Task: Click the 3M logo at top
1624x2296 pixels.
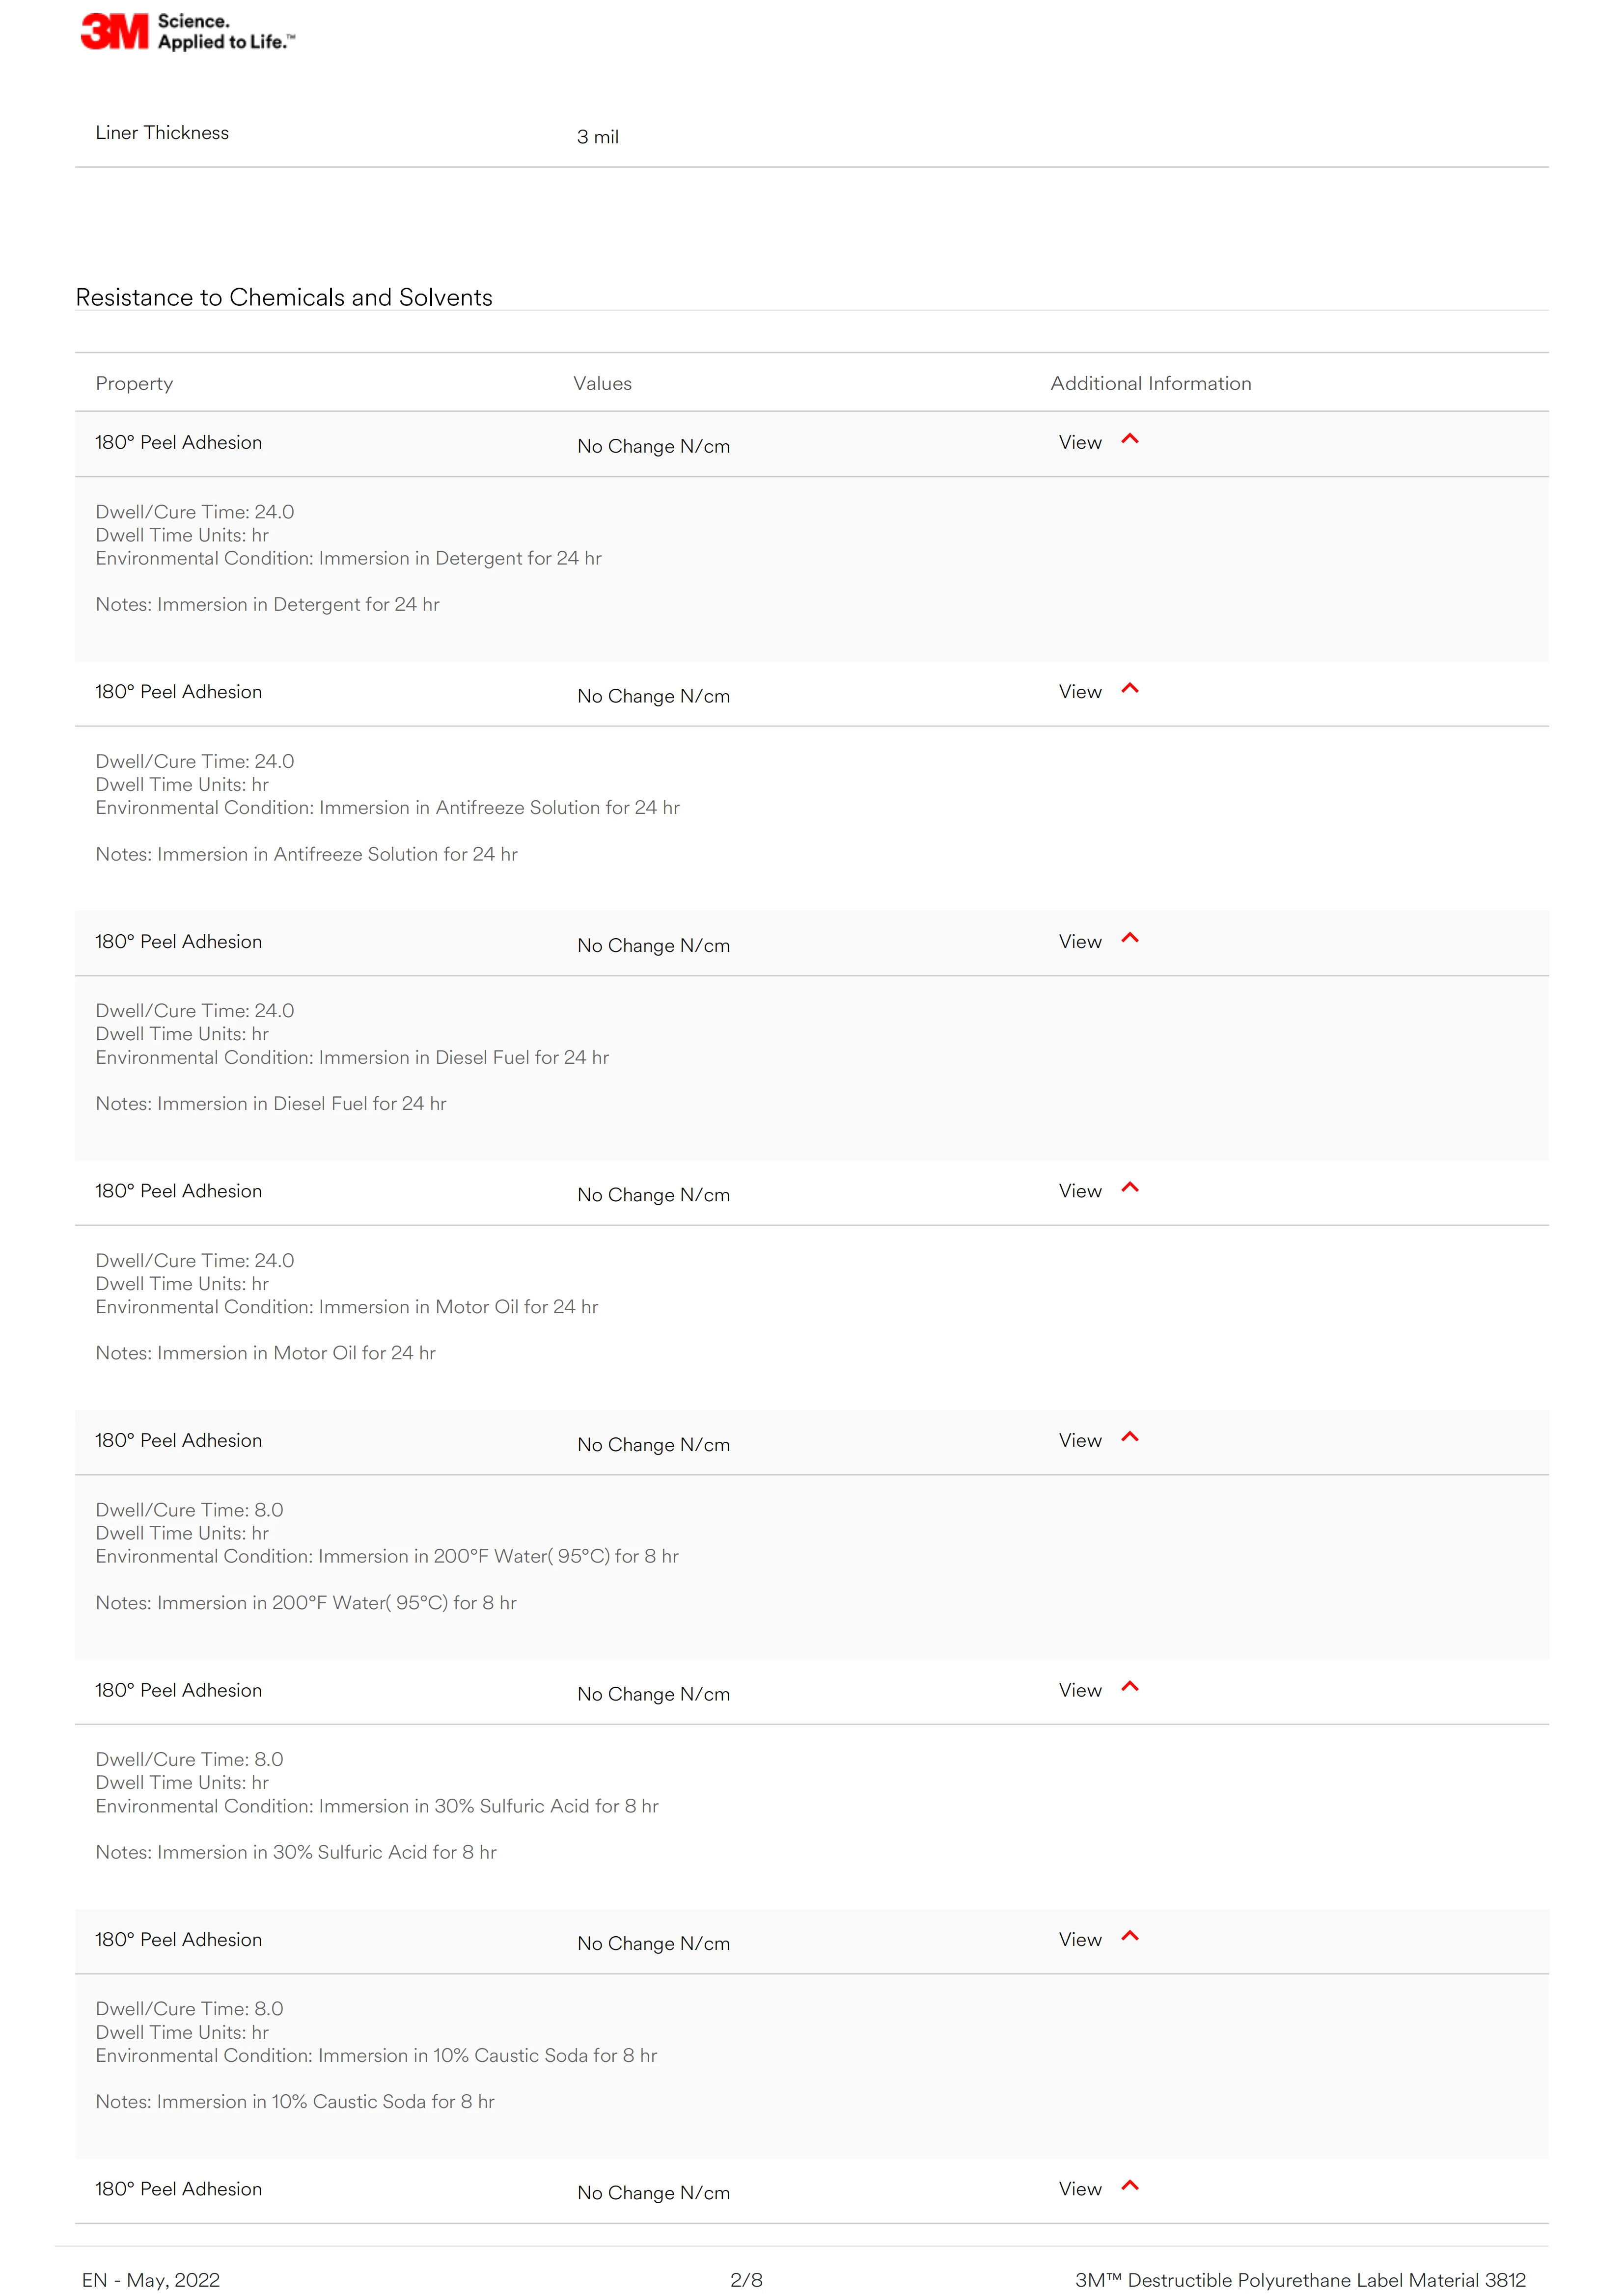Action: point(187,32)
